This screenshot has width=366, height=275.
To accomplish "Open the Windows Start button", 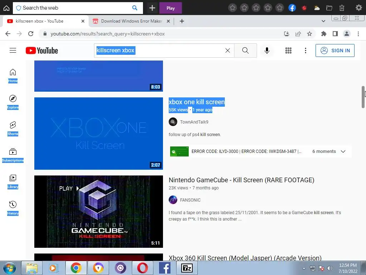I will coord(10,268).
